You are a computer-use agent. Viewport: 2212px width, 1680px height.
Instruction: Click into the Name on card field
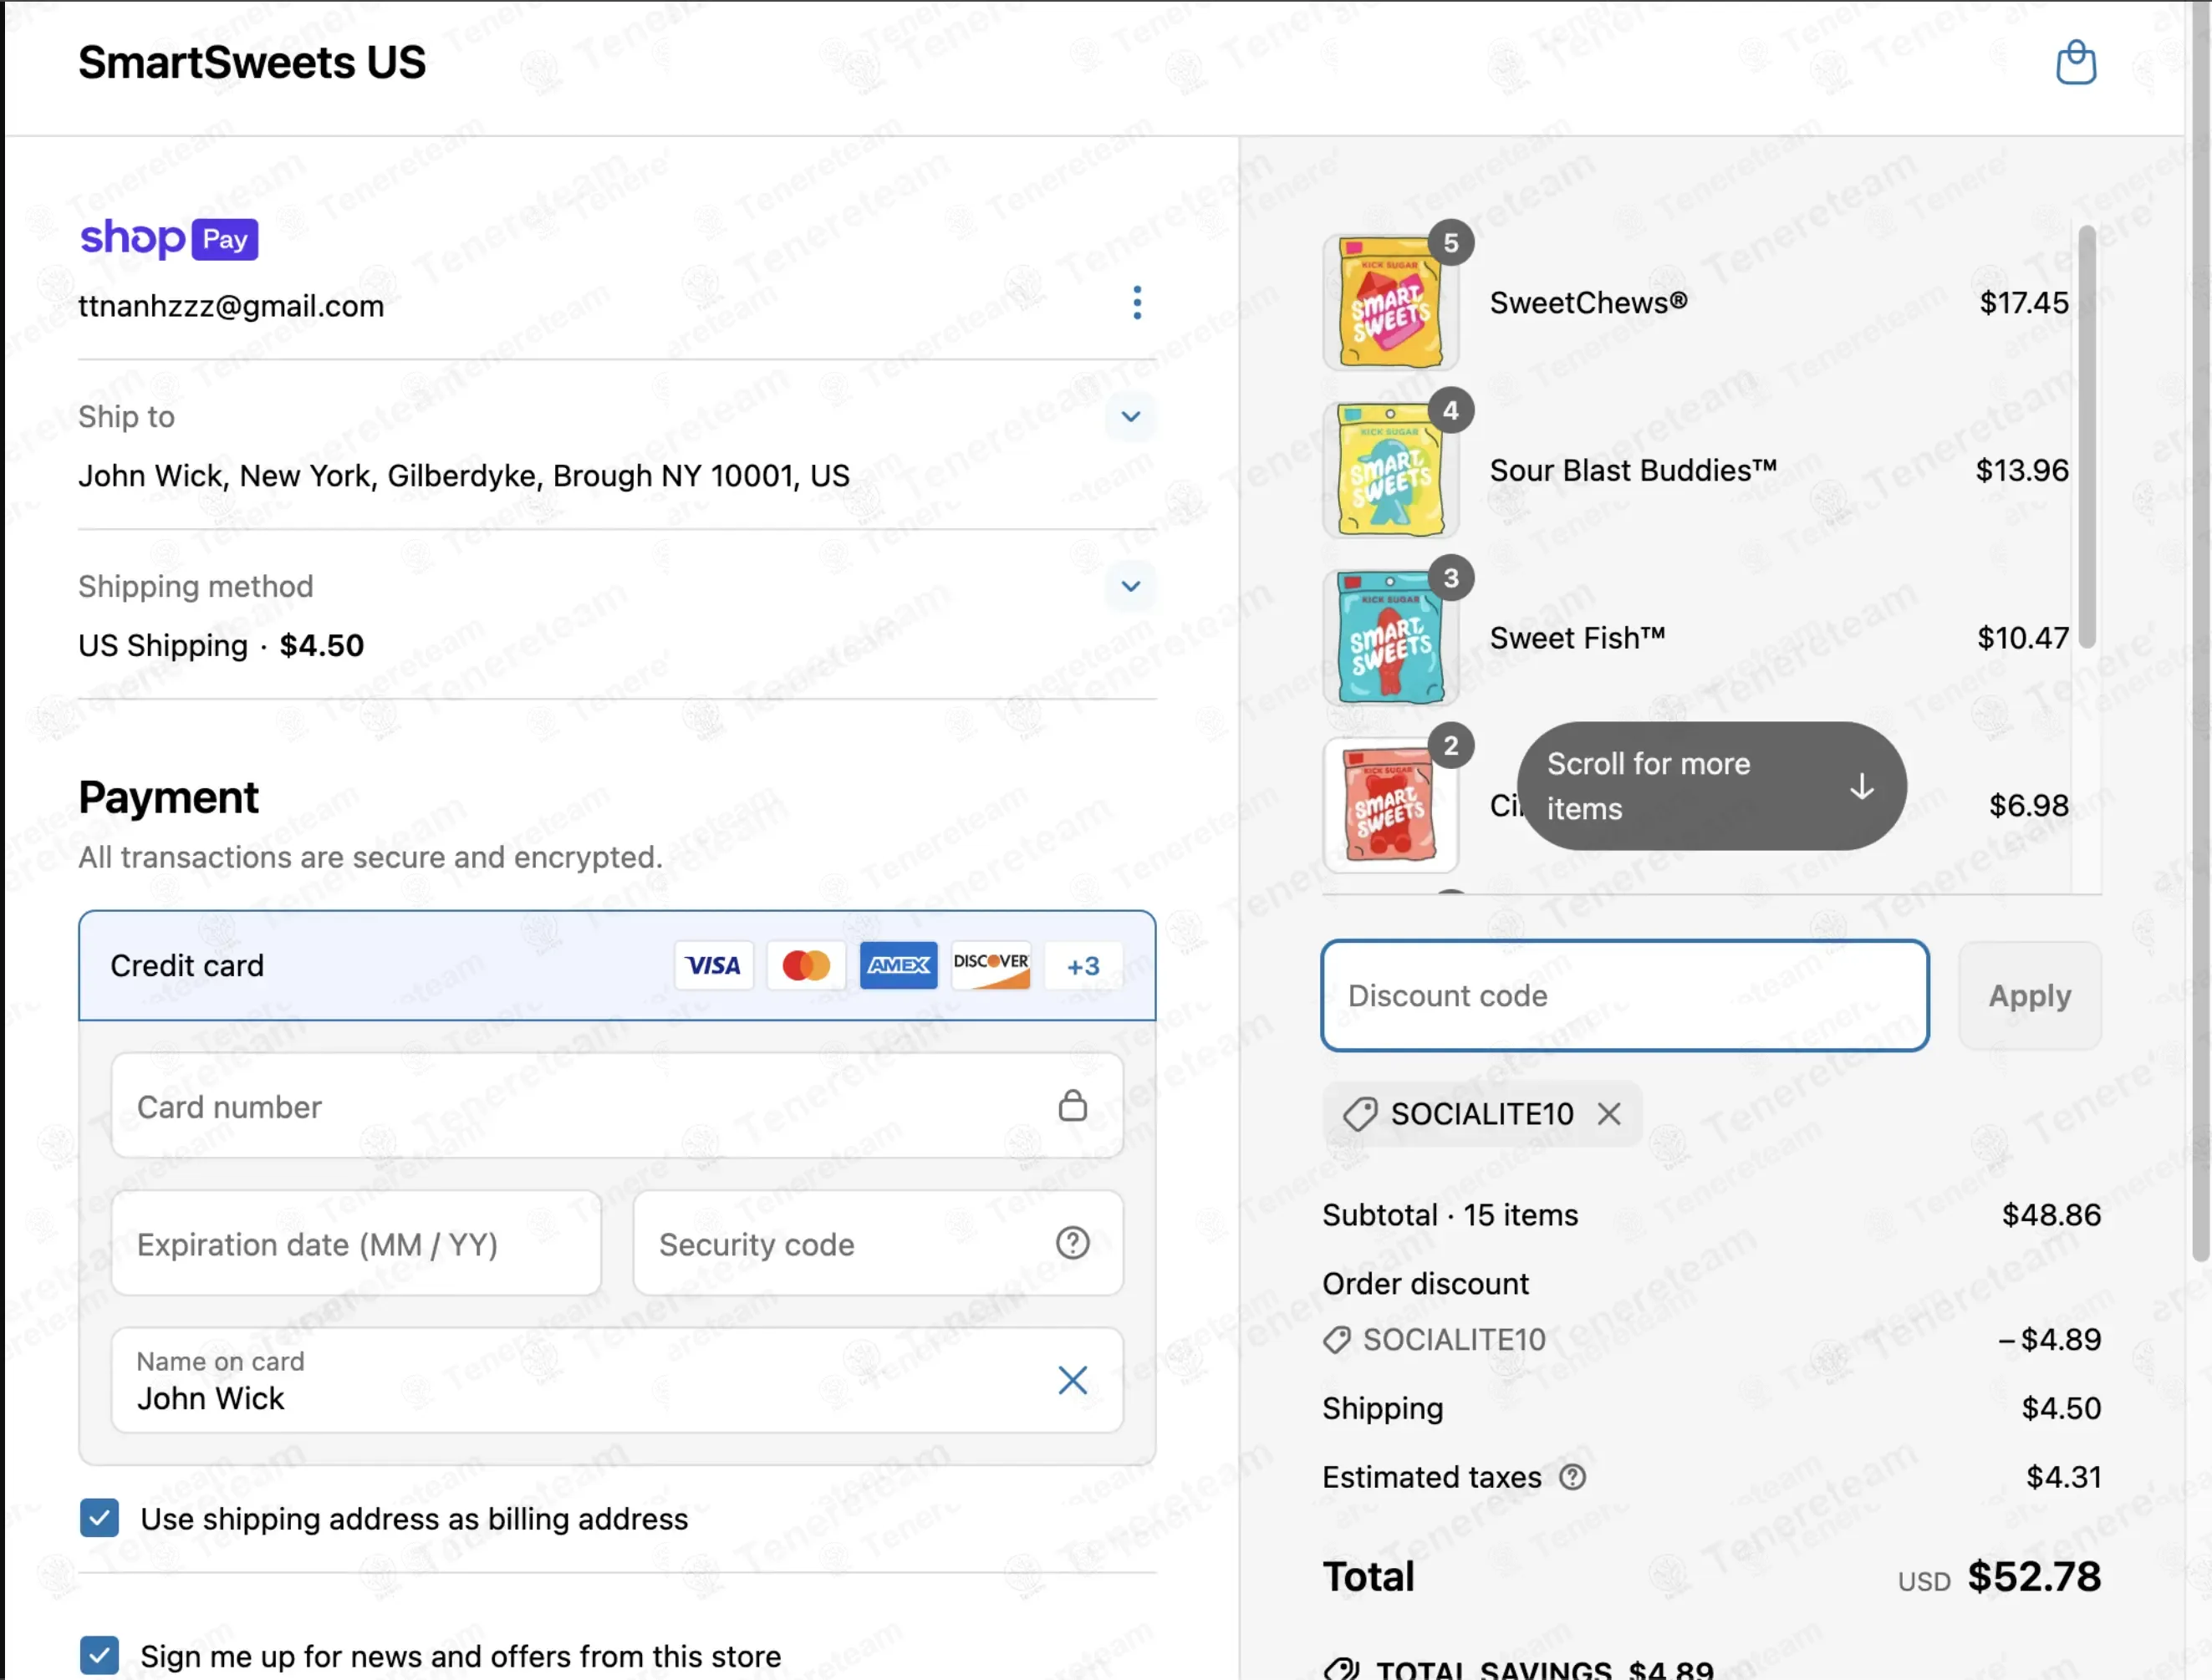(617, 1379)
